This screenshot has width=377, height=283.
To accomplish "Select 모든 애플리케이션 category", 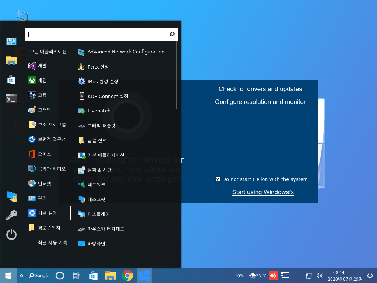I will [x=48, y=52].
